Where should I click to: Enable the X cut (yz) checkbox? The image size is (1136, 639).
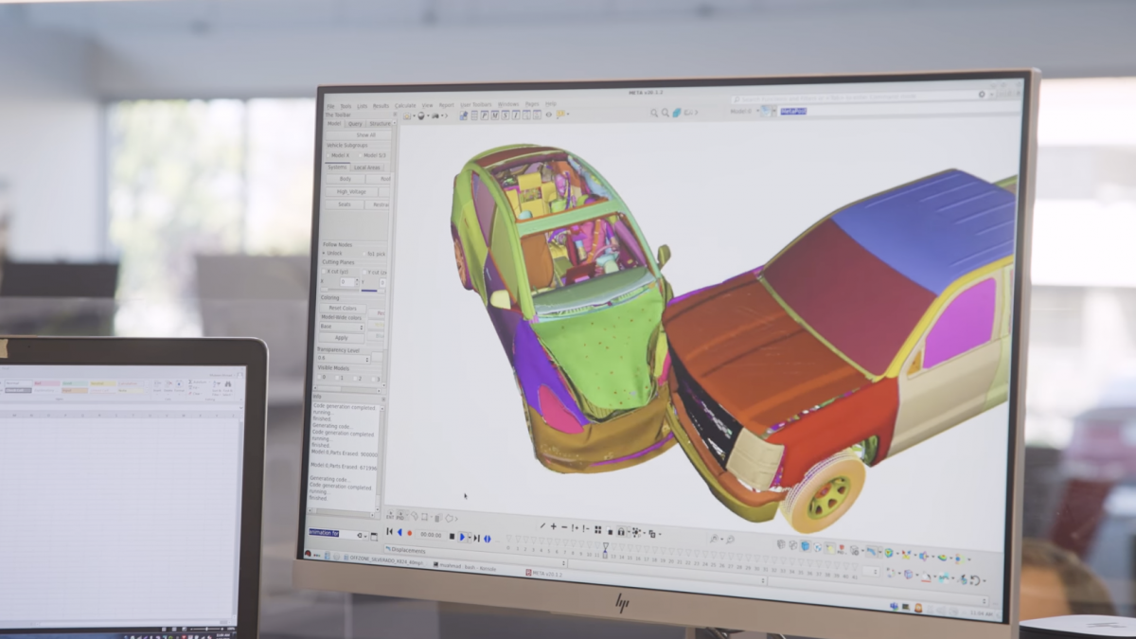pyautogui.click(x=324, y=272)
